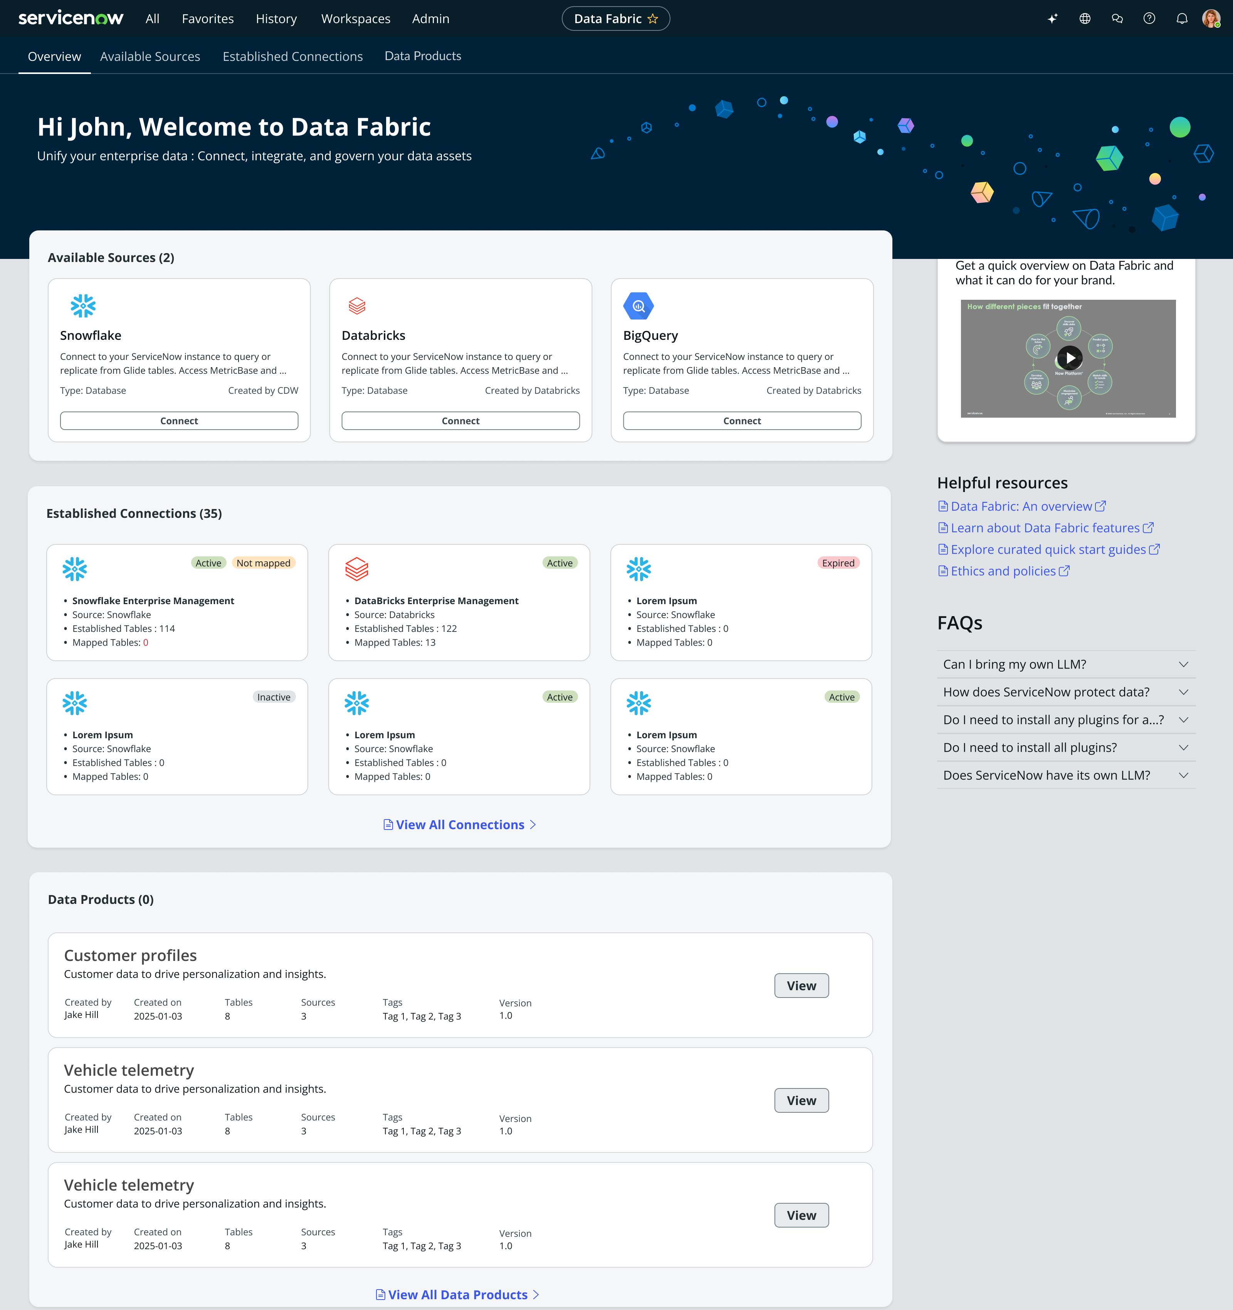Open the History menu
Viewport: 1233px width, 1310px height.
tap(276, 18)
